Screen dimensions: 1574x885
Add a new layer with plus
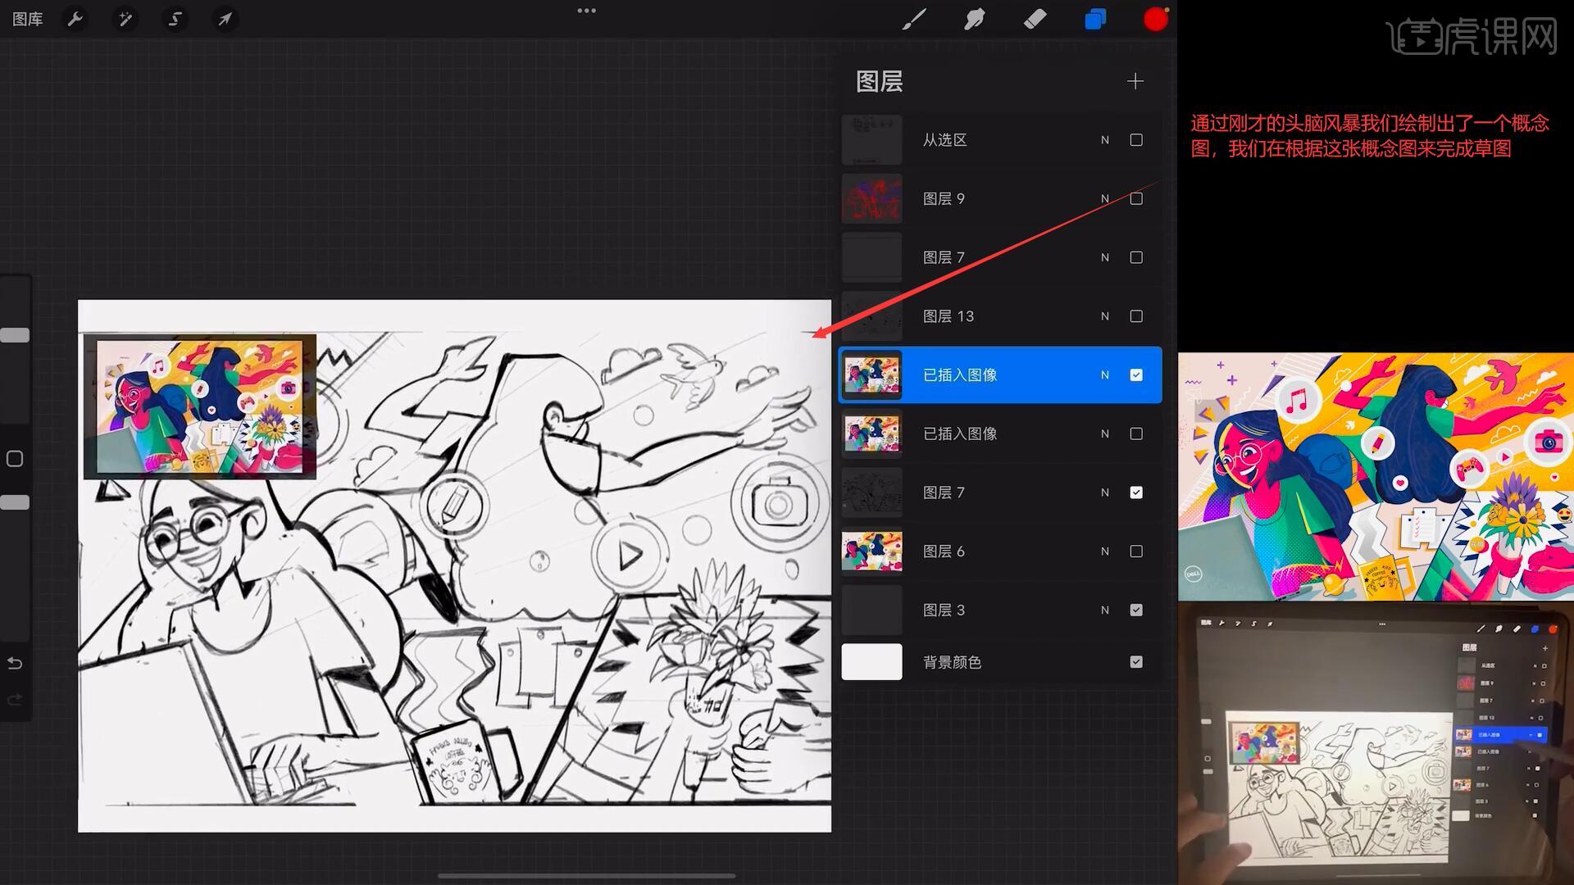click(x=1135, y=81)
